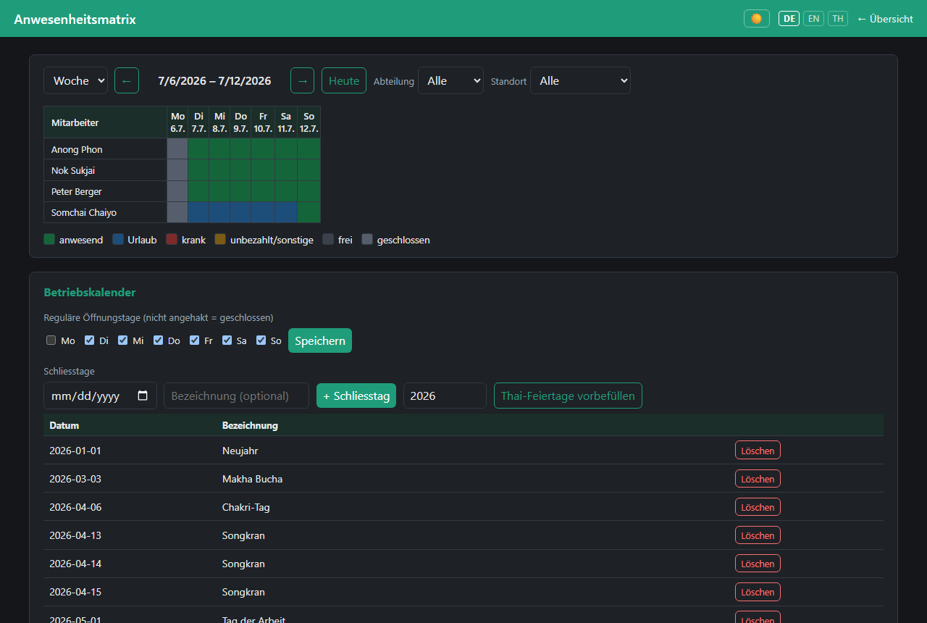Delete Songkran entry dated 2026-04-13
This screenshot has width=927, height=623.
point(758,535)
